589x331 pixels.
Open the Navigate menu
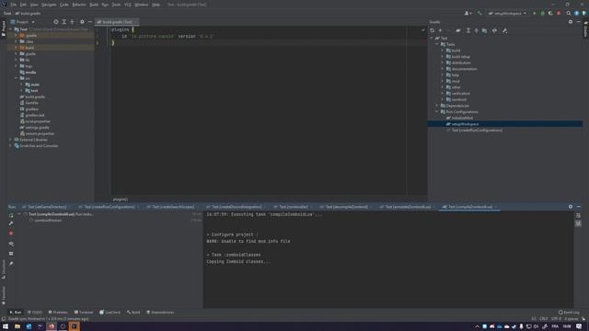tap(49, 5)
